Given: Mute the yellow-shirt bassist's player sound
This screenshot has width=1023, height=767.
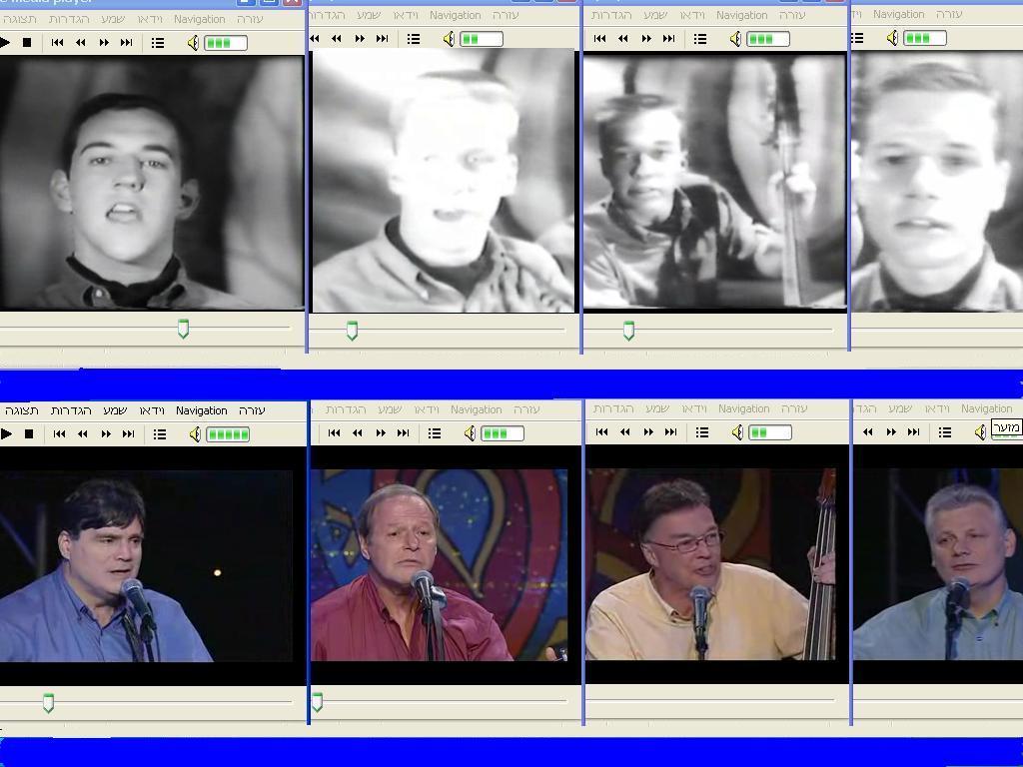Looking at the screenshot, I should [737, 432].
